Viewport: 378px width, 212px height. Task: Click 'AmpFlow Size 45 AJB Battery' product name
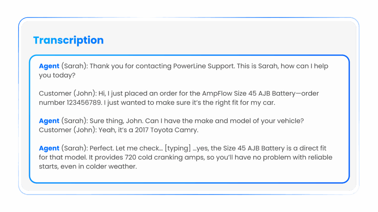click(248, 93)
